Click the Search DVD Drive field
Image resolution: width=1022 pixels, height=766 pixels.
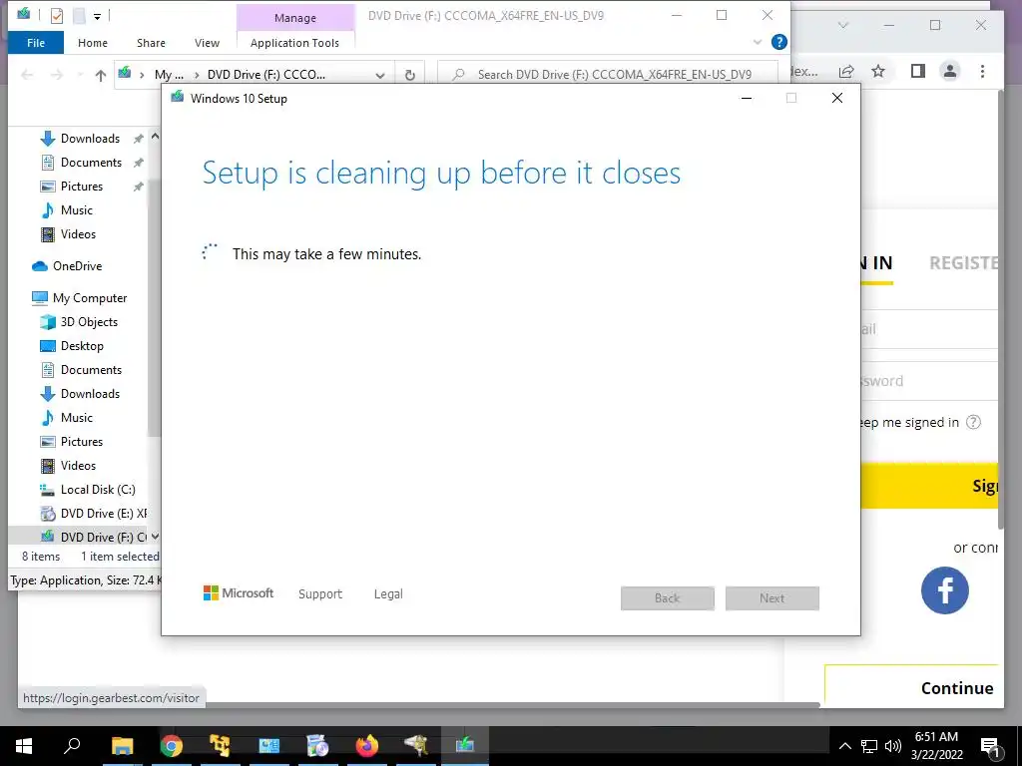(x=608, y=74)
